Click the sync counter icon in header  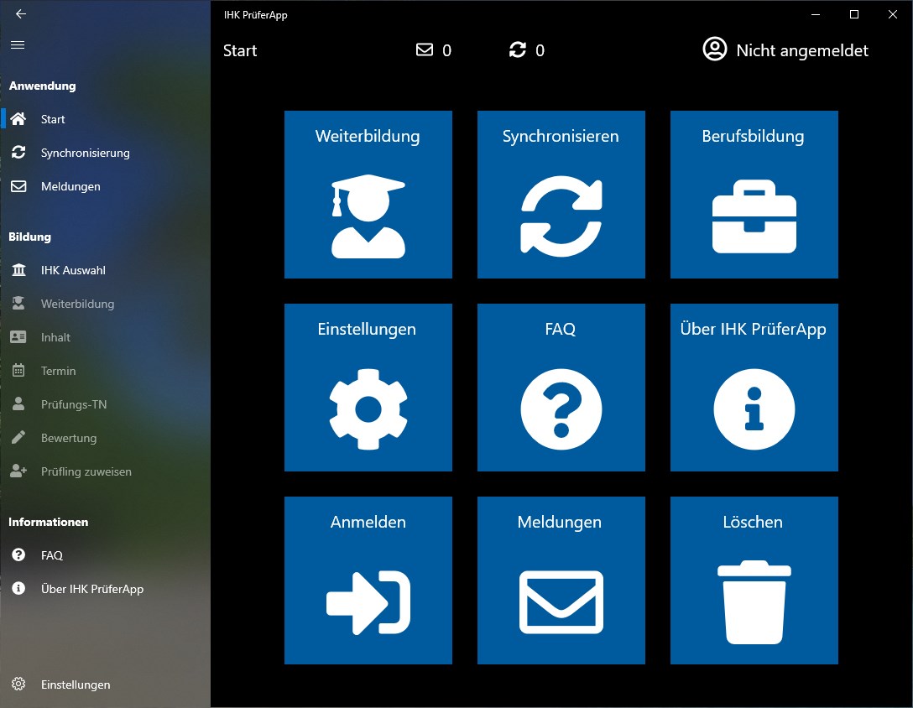(518, 49)
